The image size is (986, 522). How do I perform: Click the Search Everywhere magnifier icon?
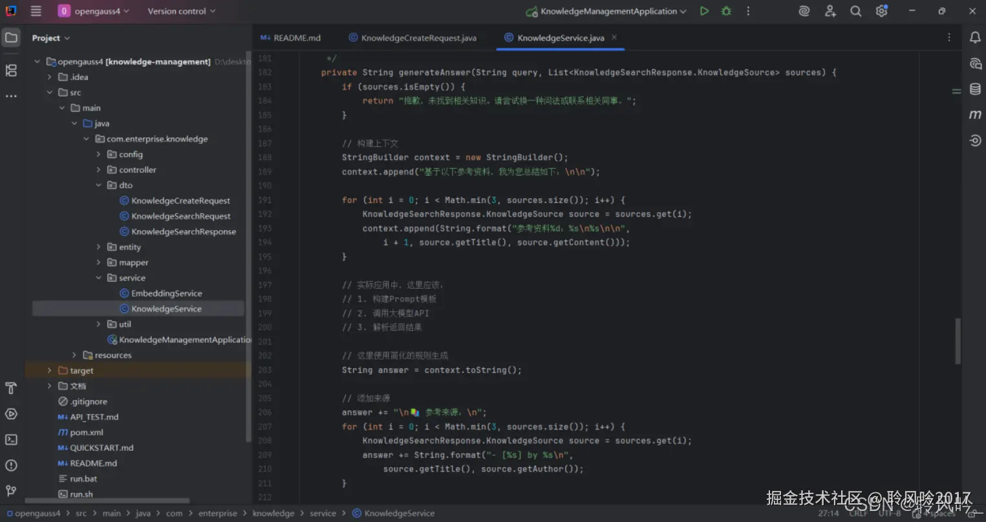coord(855,11)
